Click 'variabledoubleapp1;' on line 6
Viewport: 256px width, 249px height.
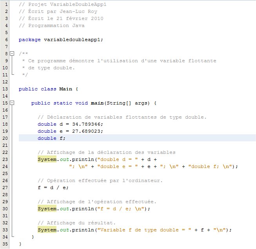[x=73, y=40]
